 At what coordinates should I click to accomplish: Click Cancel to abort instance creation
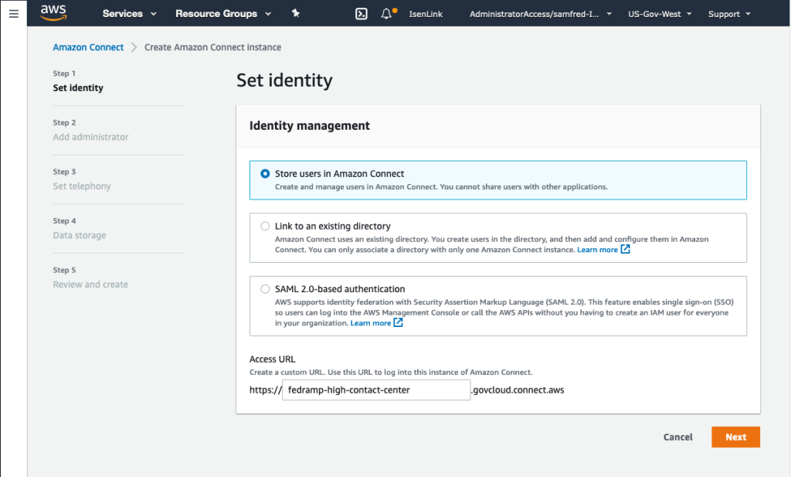(677, 437)
